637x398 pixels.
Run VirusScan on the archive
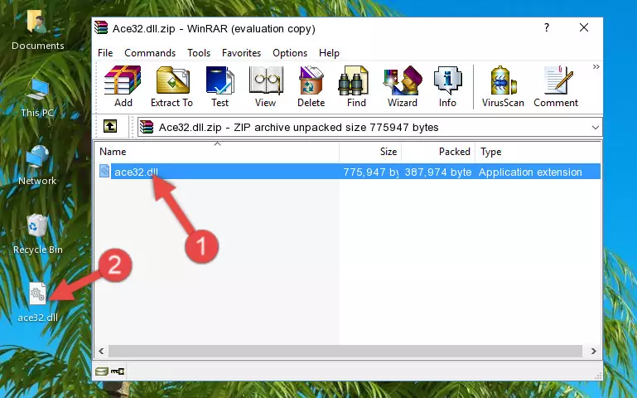tap(503, 86)
